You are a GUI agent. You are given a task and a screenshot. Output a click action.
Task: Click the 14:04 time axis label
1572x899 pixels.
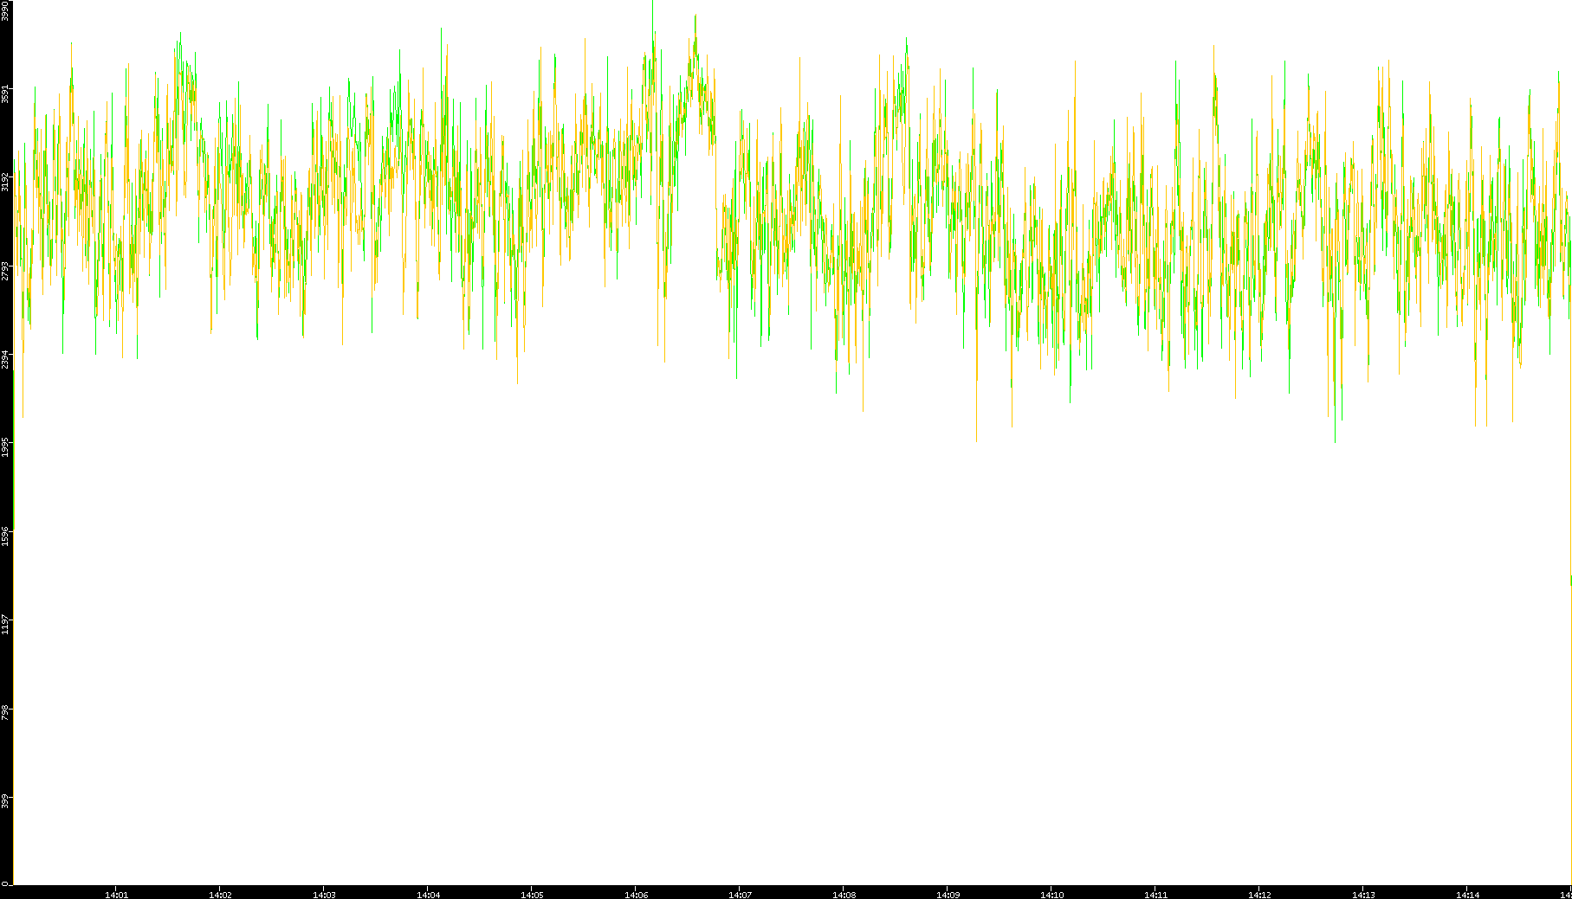coord(428,894)
